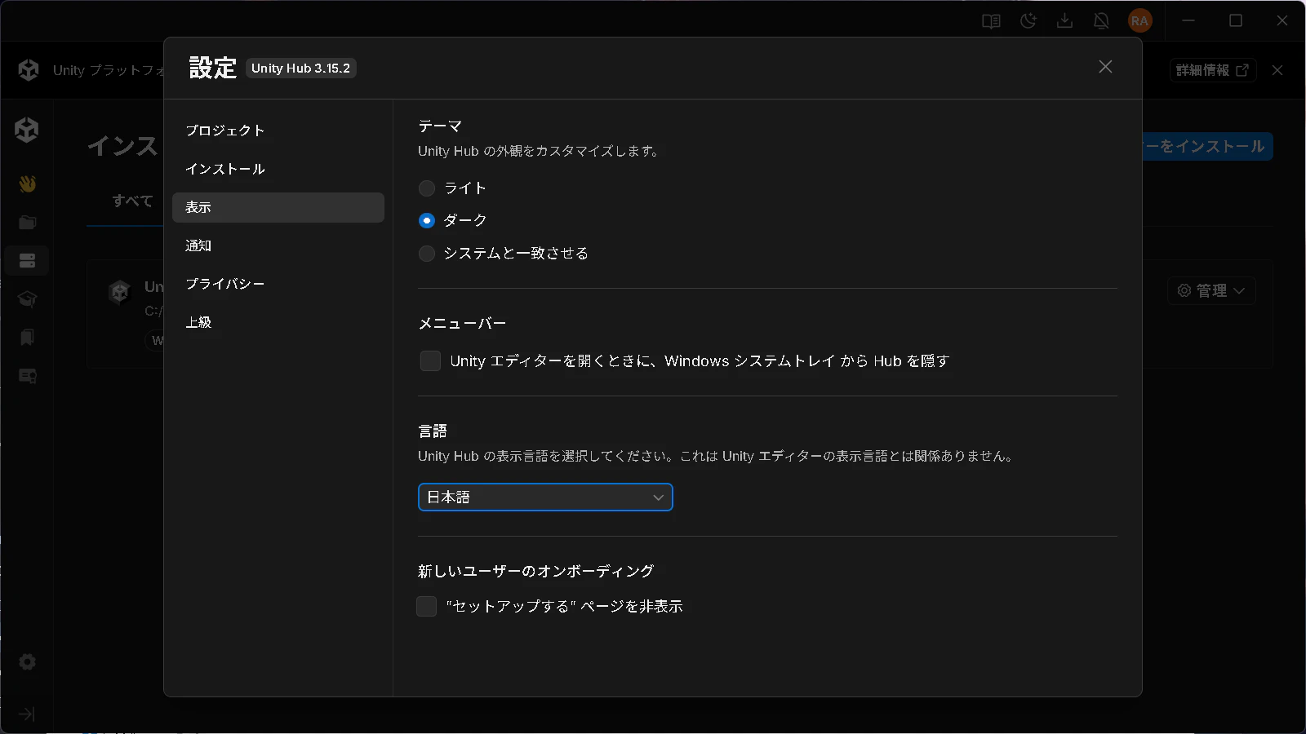This screenshot has width=1306, height=734.
Task: Open the open-book icon in the top bar
Action: click(x=991, y=21)
